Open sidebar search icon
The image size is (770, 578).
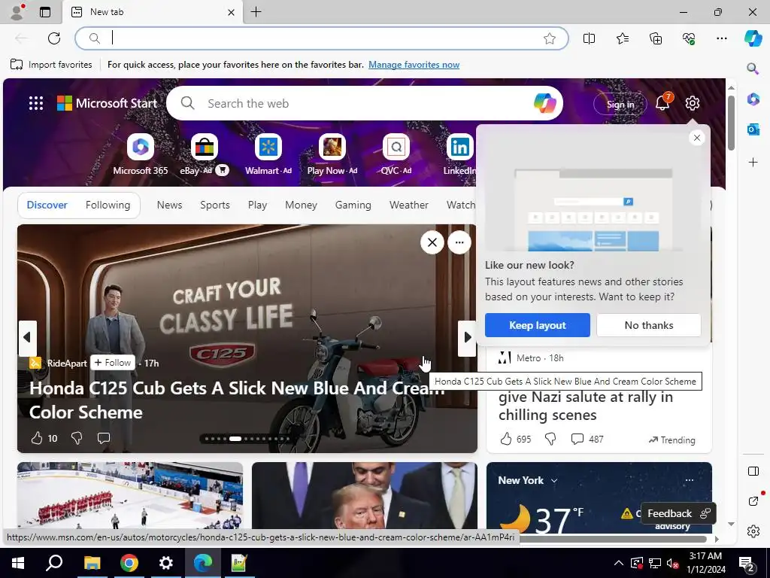click(x=753, y=68)
